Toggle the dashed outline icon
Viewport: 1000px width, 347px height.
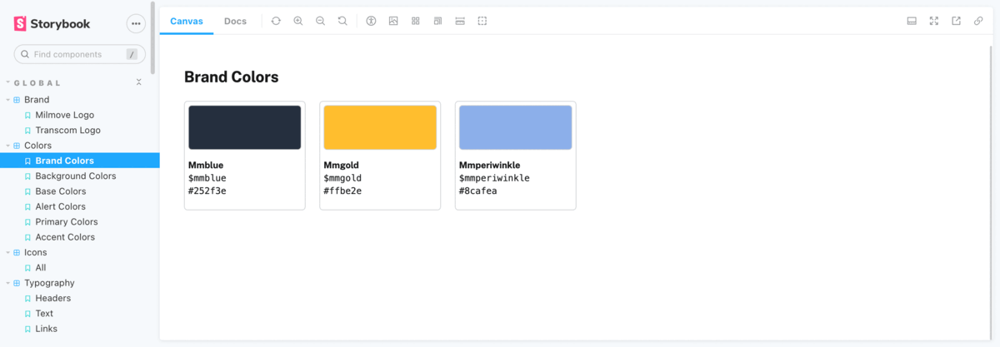click(x=482, y=21)
